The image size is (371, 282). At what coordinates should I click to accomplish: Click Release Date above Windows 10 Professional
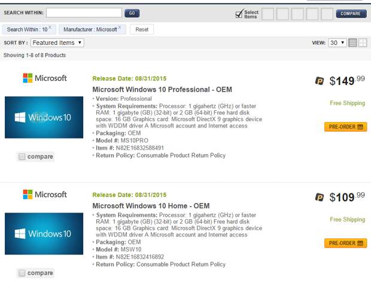coord(129,78)
